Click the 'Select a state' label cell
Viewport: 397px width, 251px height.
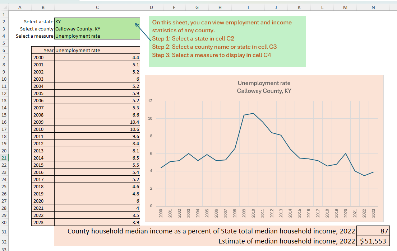click(x=39, y=22)
